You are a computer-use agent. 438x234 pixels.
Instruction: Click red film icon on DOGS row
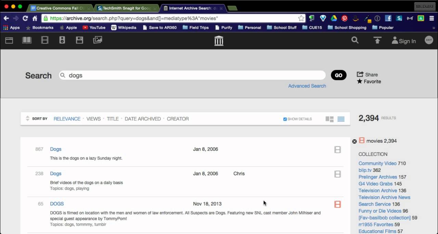(337, 204)
